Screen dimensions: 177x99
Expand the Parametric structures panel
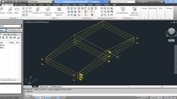[107, 18]
